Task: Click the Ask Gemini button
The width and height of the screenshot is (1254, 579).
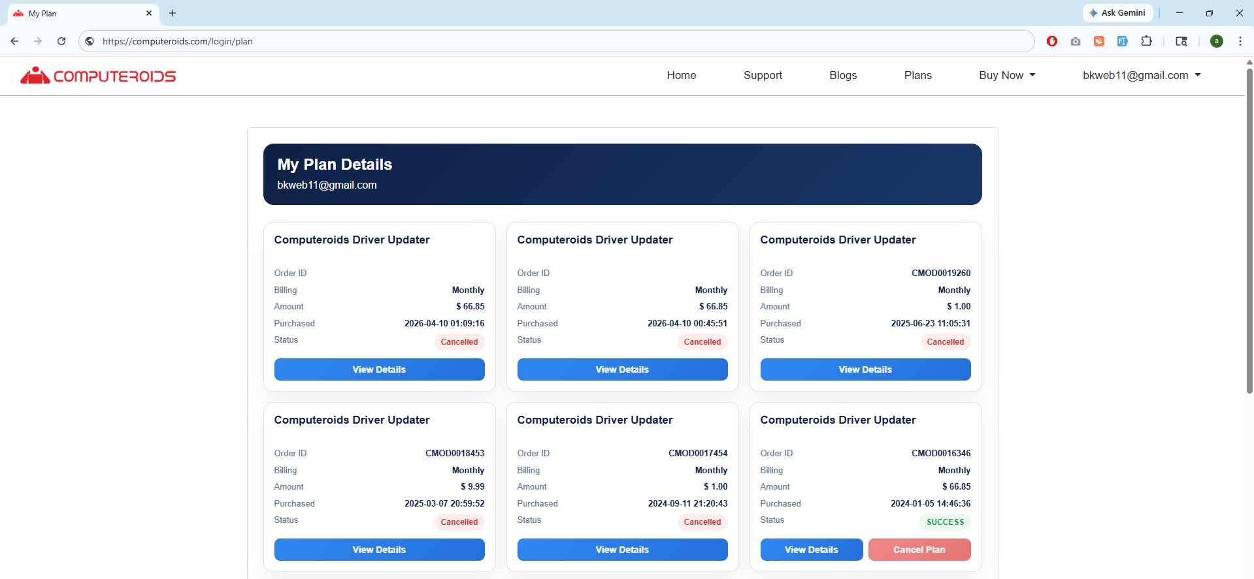Action: coord(1117,13)
